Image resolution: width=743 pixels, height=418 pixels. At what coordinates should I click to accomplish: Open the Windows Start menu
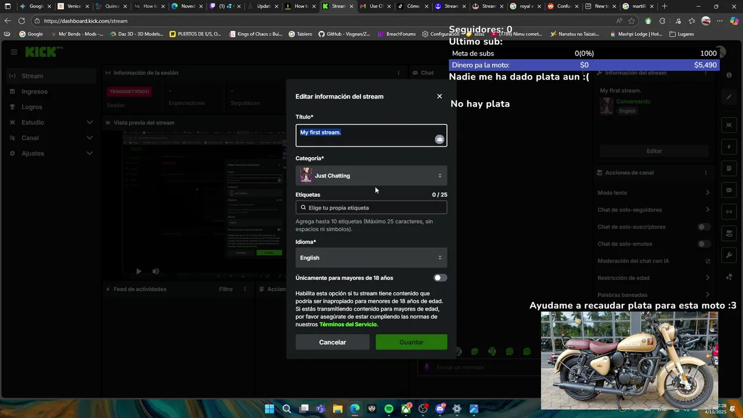pyautogui.click(x=269, y=409)
